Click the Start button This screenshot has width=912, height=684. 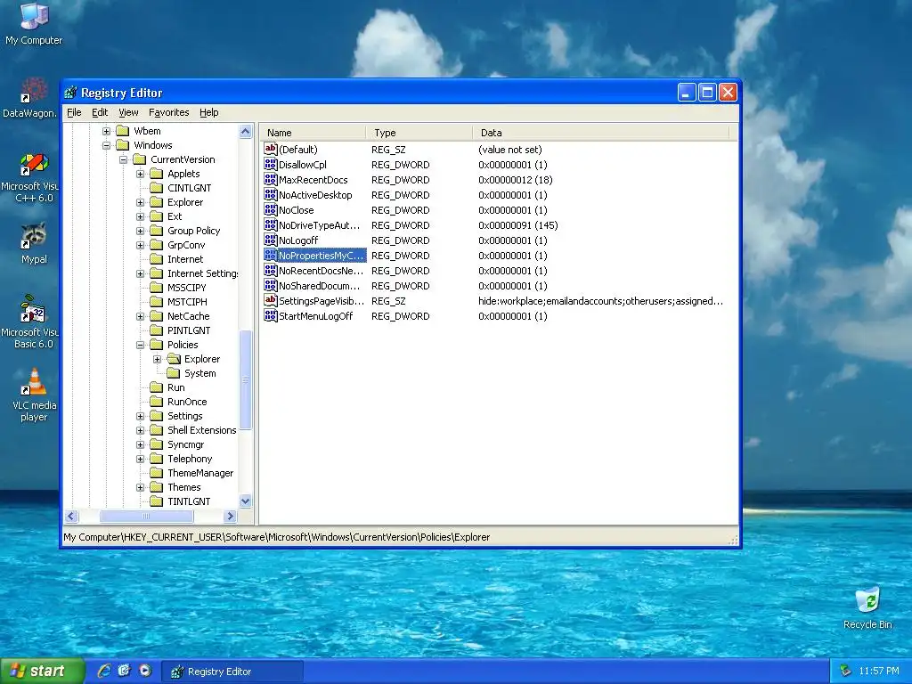[x=41, y=671]
